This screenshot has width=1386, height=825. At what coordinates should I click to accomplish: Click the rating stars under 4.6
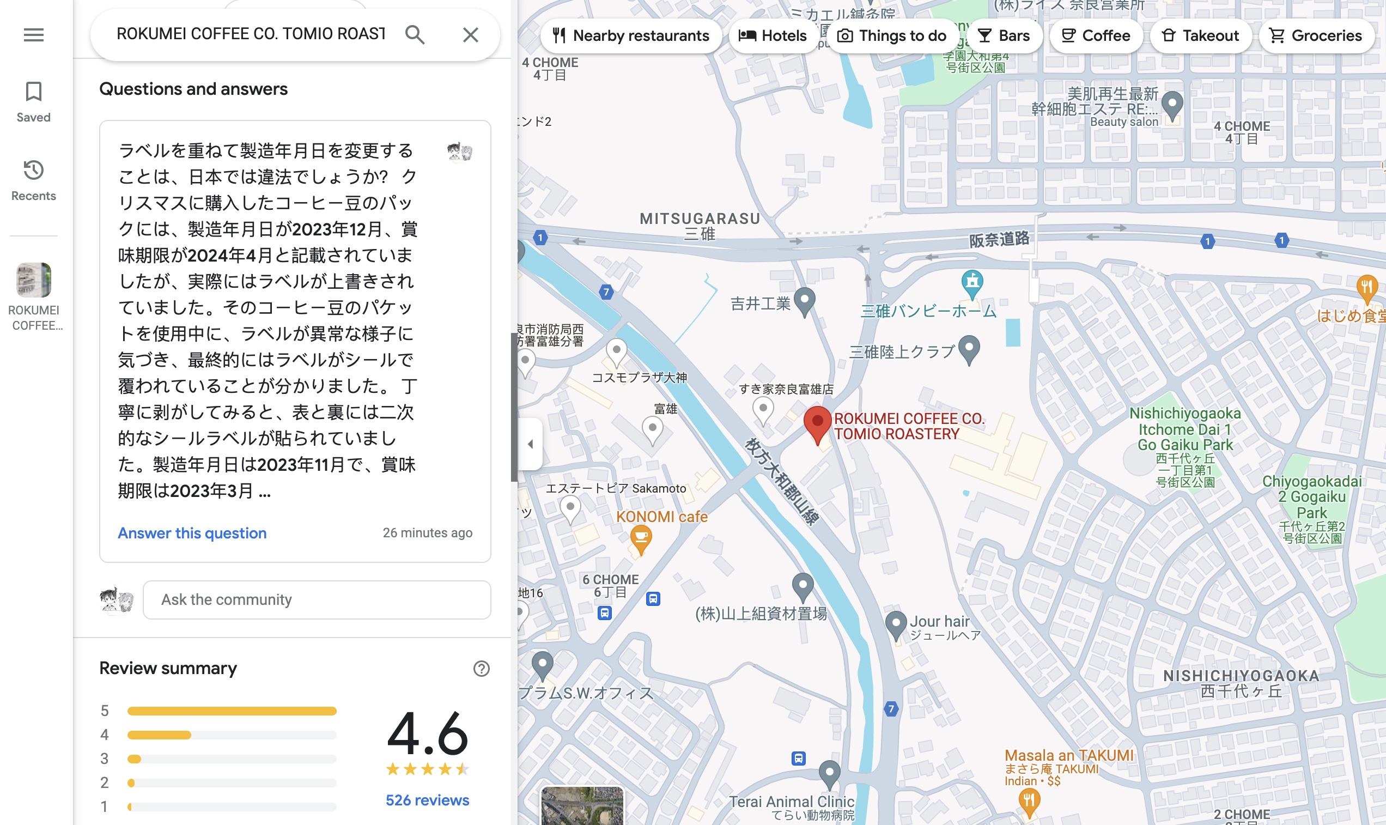[427, 769]
